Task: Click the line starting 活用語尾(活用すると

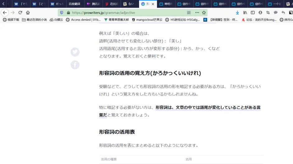Action: 159,49
